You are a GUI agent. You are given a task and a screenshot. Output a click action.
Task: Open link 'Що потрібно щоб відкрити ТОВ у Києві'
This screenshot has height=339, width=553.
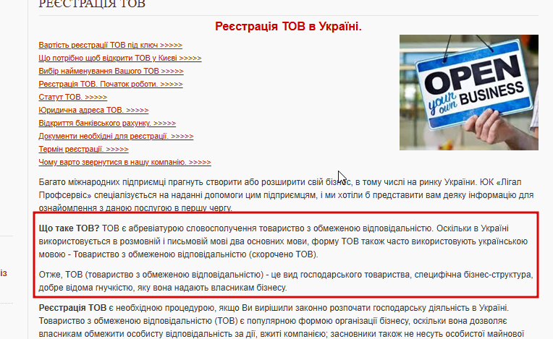click(120, 58)
